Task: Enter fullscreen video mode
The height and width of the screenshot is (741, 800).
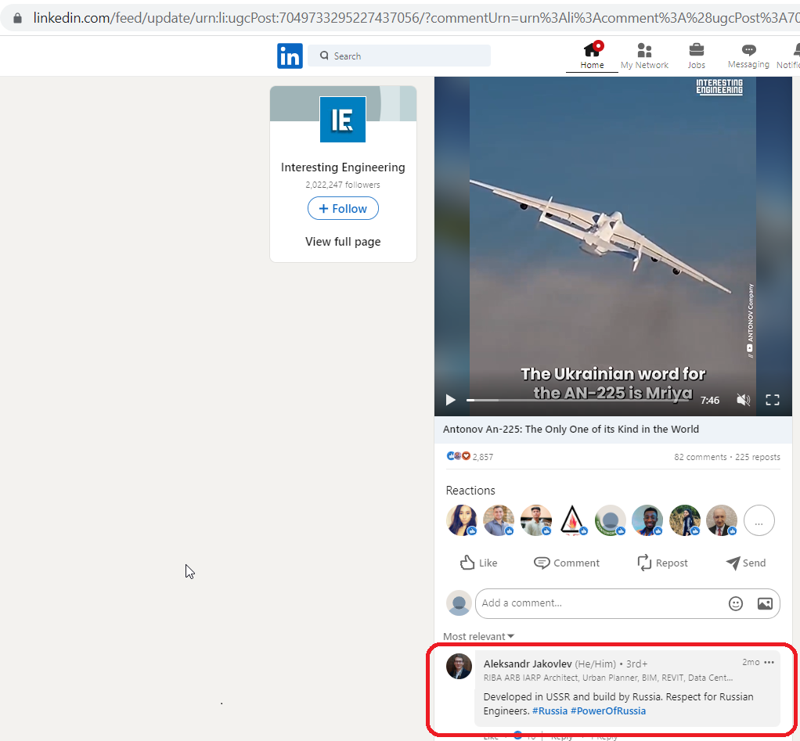Action: pos(773,401)
